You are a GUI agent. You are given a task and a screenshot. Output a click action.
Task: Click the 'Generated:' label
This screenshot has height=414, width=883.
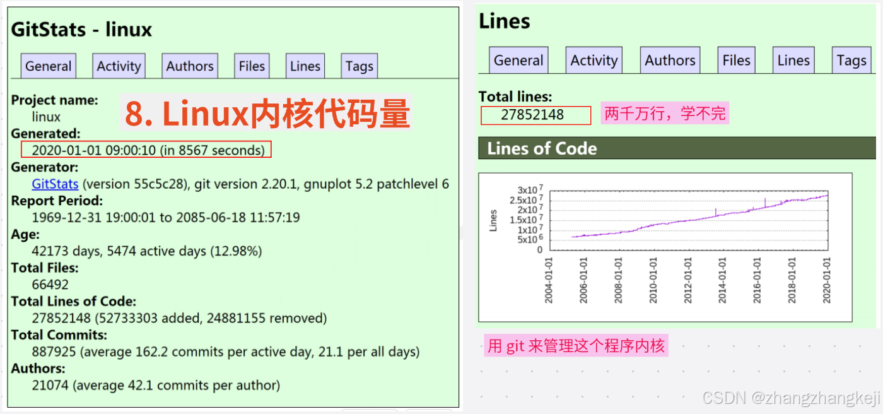pos(46,134)
